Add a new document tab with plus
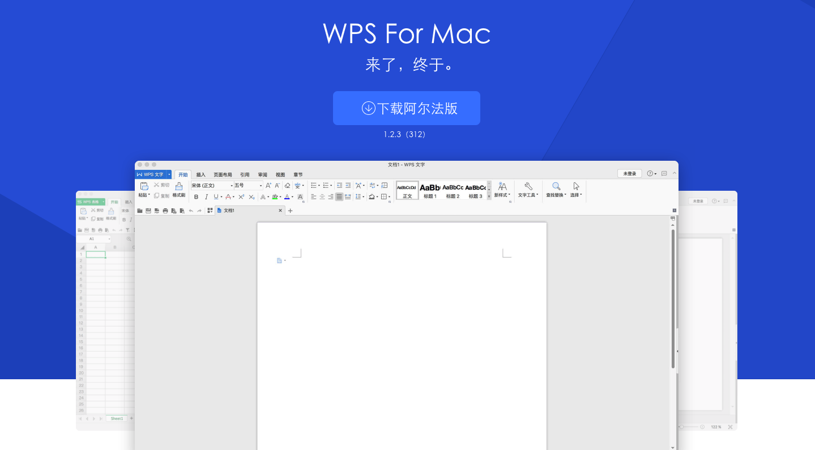Viewport: 815px width, 450px height. point(290,211)
